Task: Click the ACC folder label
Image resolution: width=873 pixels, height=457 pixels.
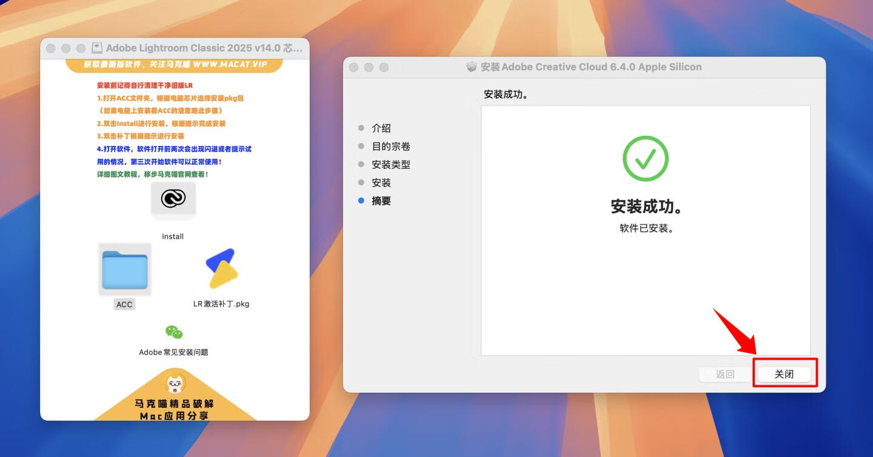Action: [124, 304]
